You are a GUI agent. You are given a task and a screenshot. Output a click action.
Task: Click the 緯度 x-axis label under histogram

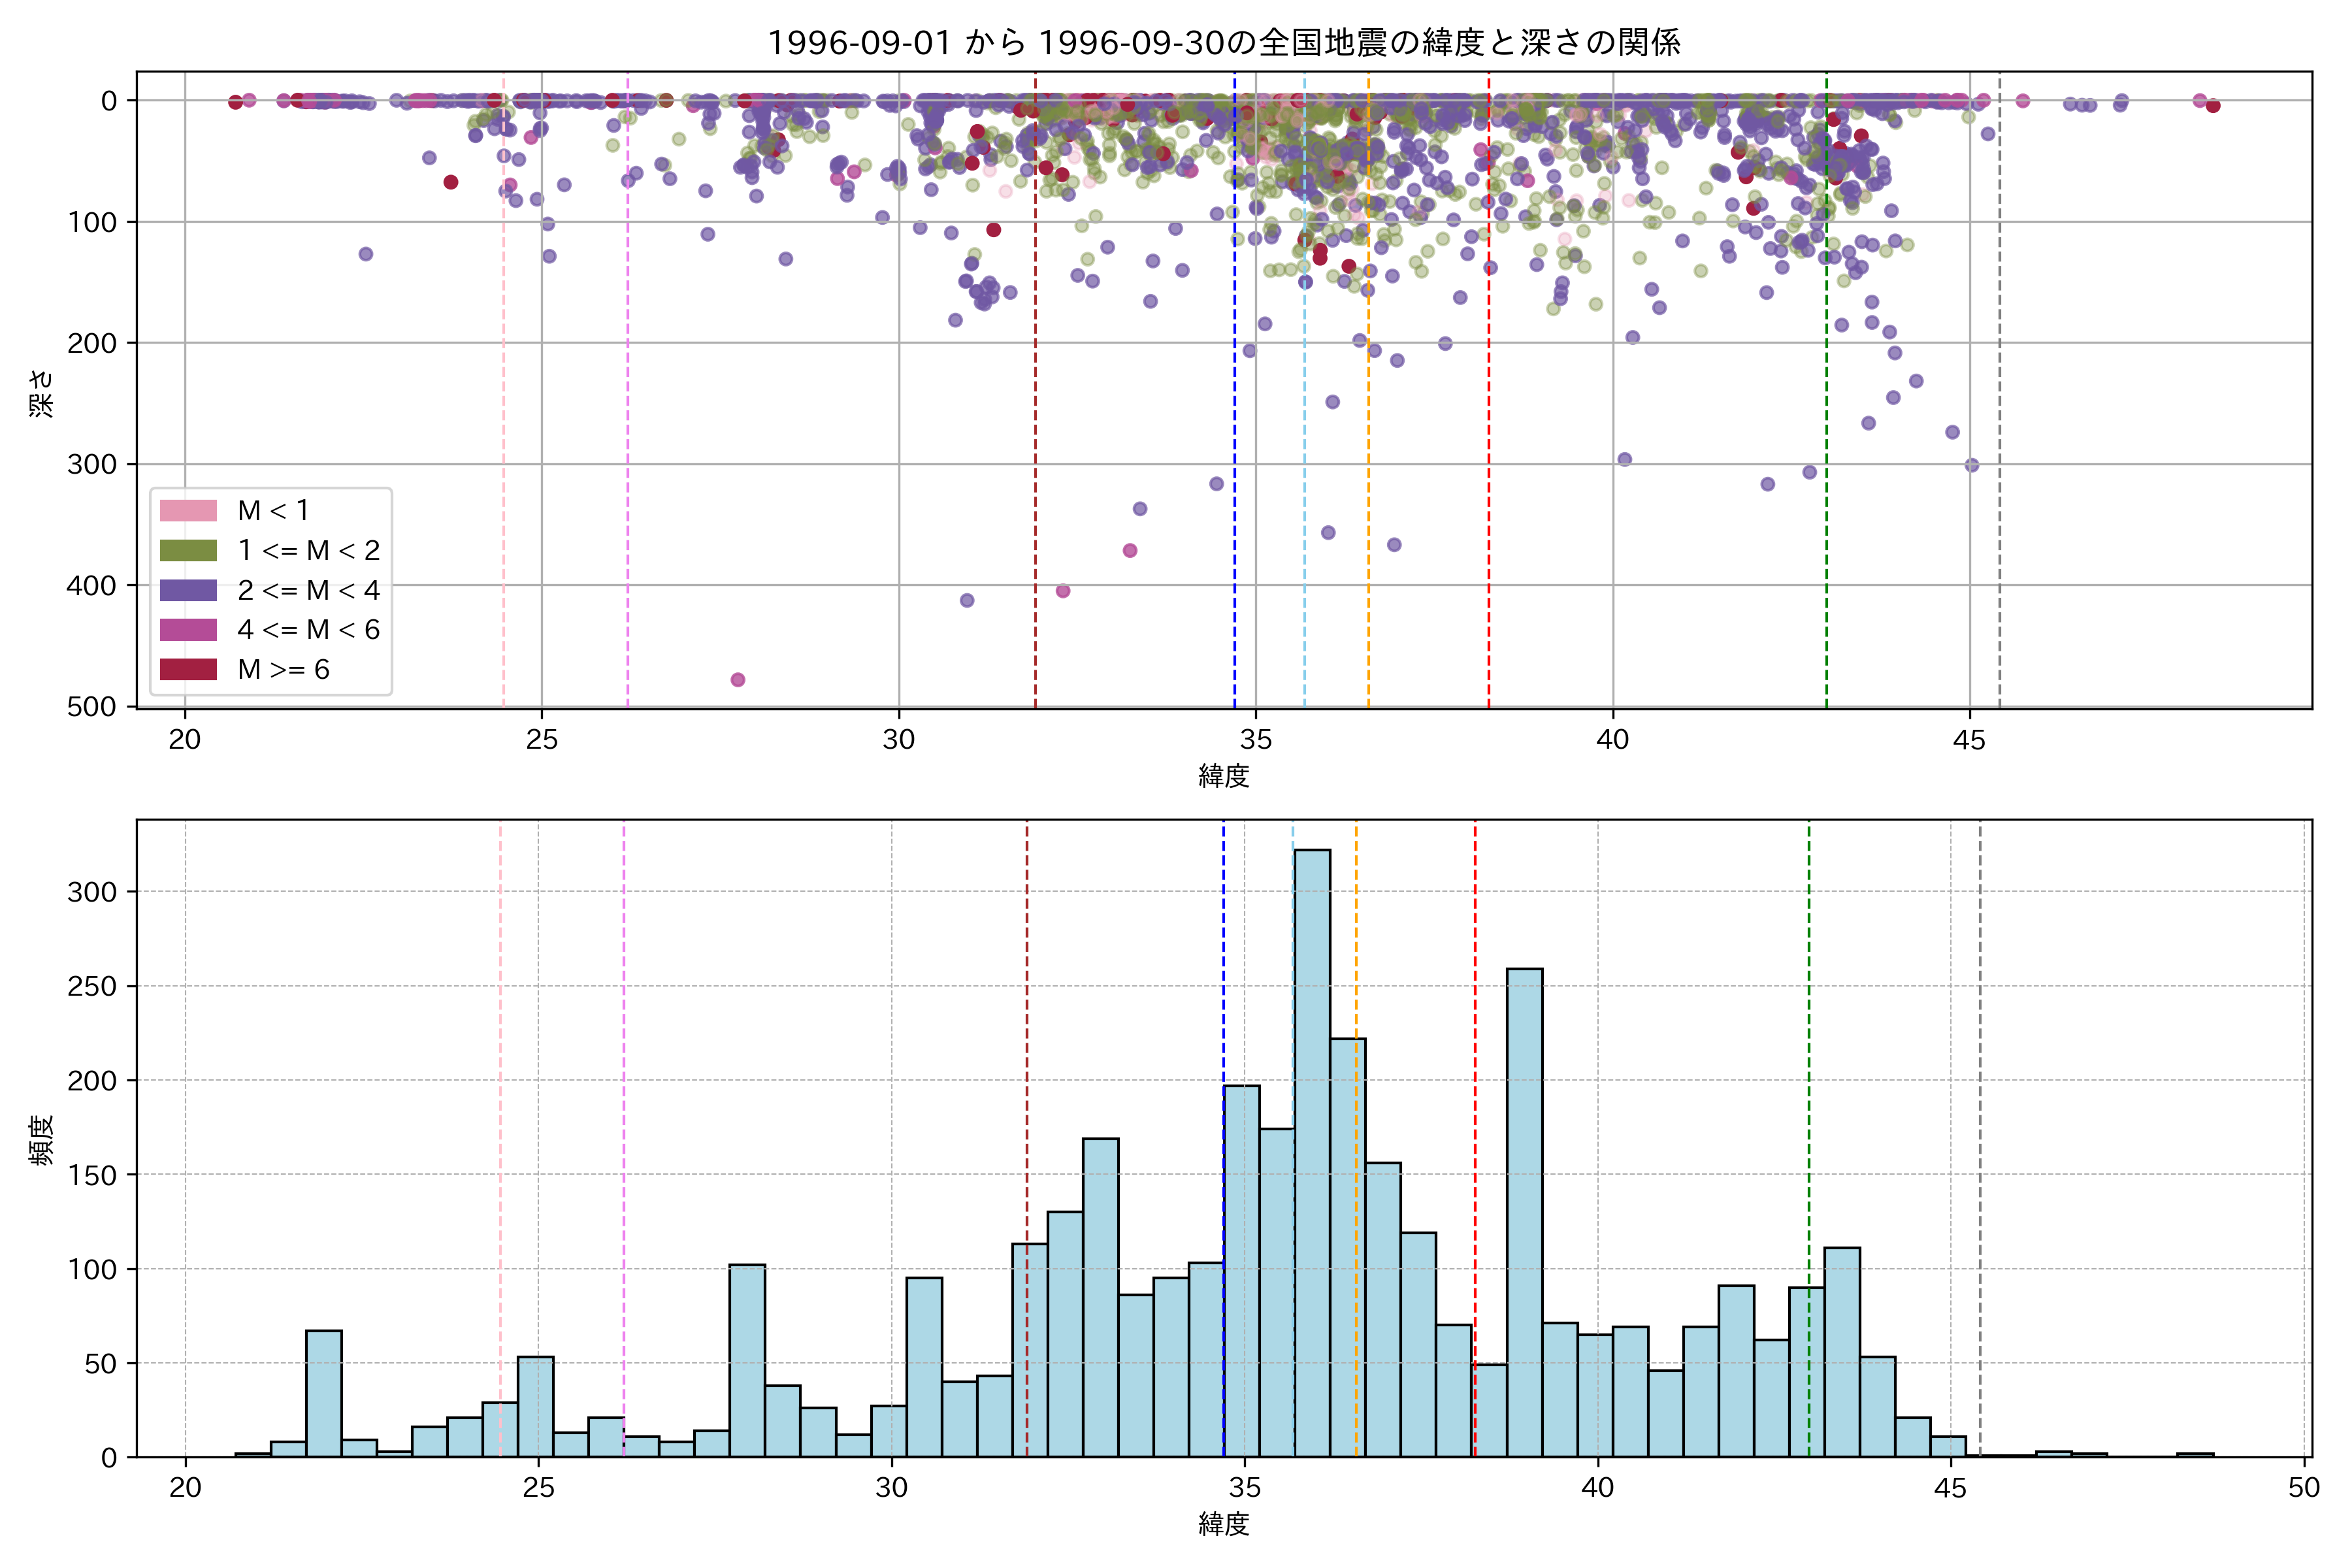pyautogui.click(x=1223, y=1523)
